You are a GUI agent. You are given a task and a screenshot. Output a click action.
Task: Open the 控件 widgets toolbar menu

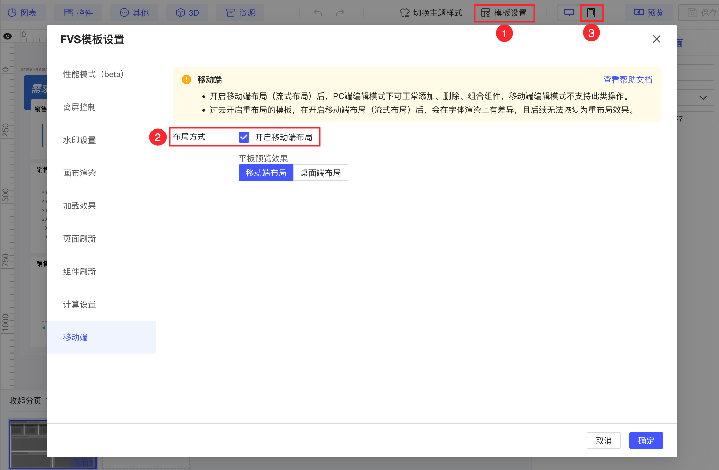click(78, 13)
